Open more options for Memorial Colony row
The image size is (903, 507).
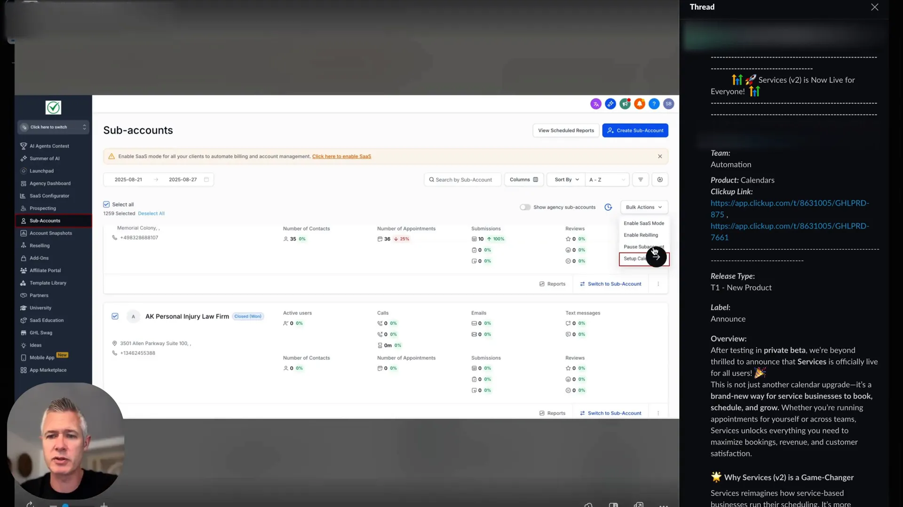[658, 284]
